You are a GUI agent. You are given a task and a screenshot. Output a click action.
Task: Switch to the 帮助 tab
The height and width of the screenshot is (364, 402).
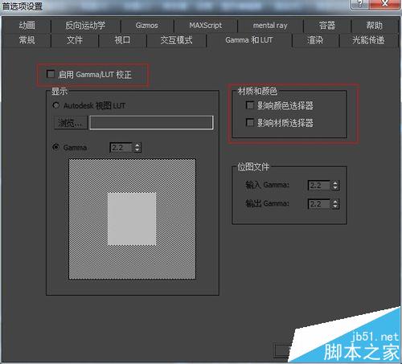coord(375,26)
